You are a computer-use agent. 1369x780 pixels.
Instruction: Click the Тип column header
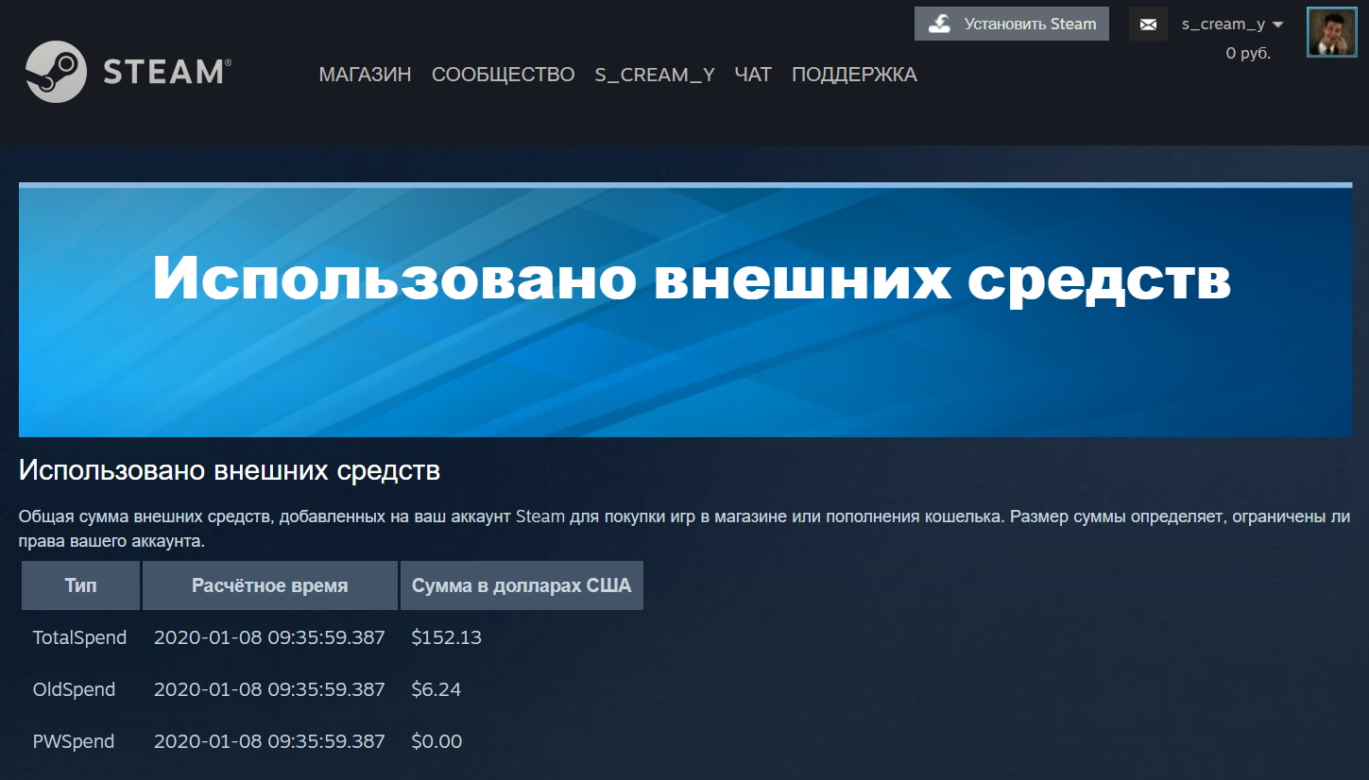tap(80, 585)
